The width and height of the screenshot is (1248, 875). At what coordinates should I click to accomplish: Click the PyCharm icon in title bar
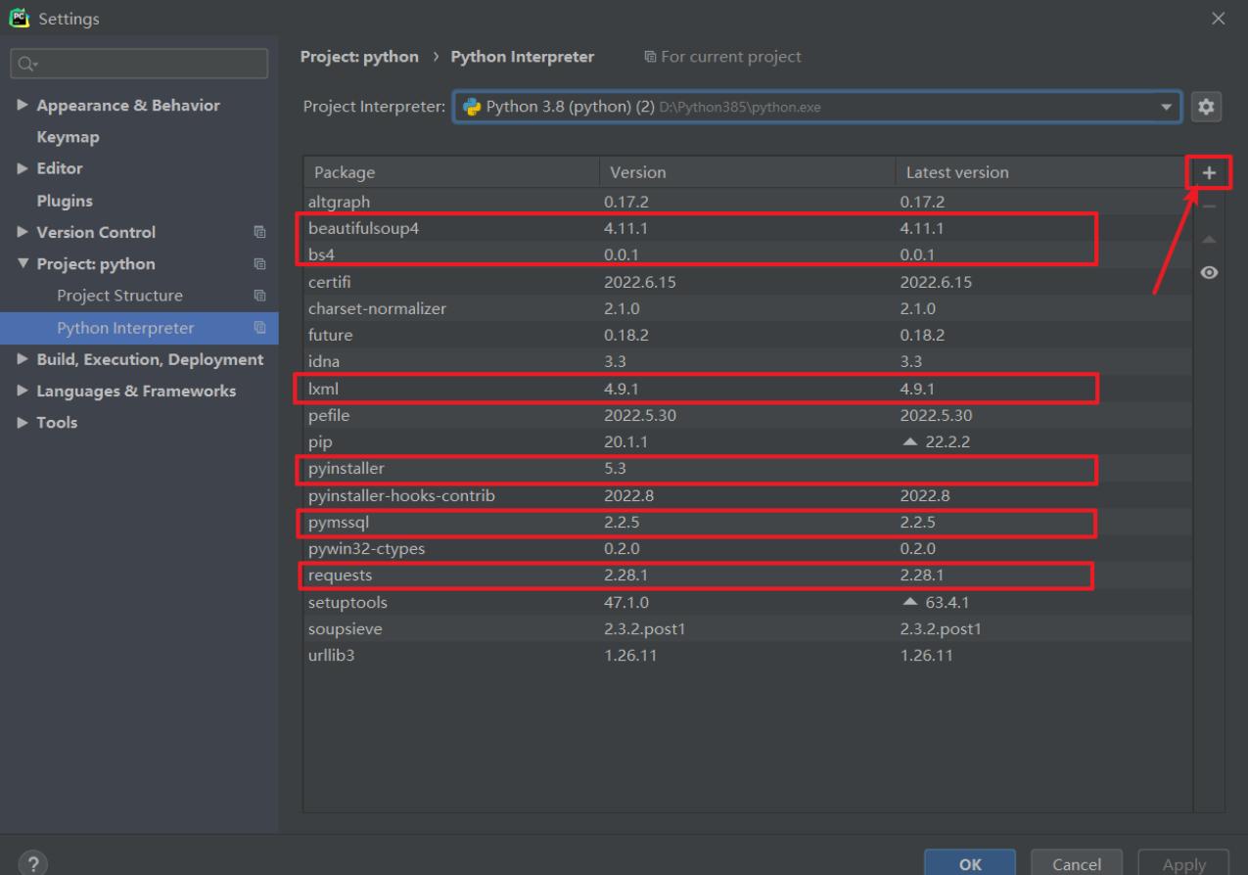(19, 19)
